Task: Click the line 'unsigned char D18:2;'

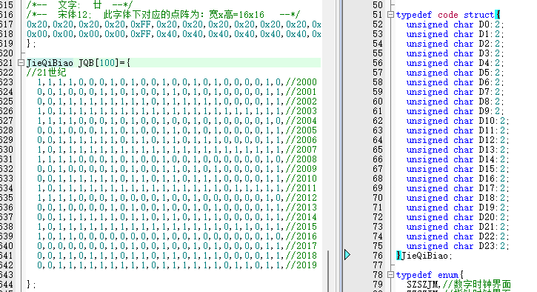Action: click(458, 198)
